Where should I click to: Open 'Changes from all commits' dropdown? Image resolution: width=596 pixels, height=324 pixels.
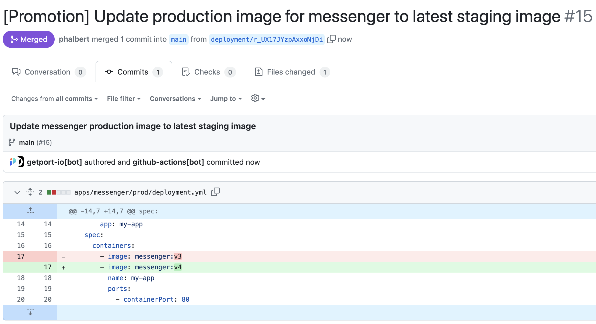pos(55,99)
